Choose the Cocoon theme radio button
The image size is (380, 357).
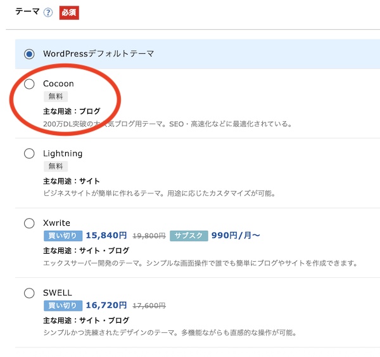coord(29,84)
